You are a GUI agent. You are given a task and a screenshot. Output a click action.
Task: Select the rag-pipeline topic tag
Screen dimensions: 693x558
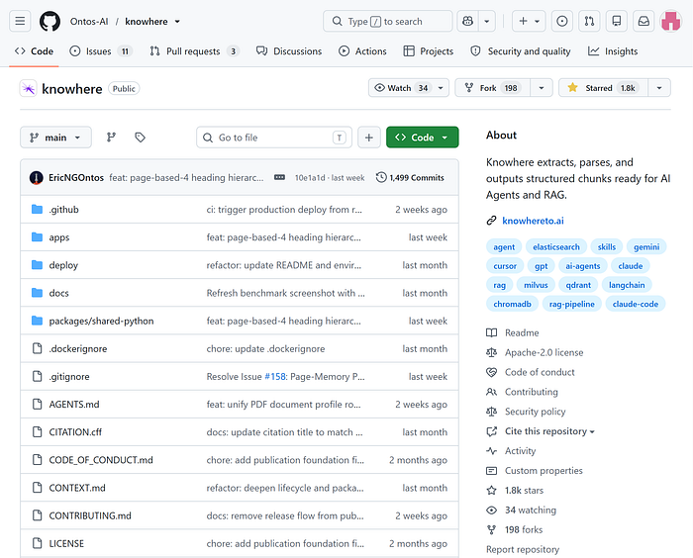point(572,304)
